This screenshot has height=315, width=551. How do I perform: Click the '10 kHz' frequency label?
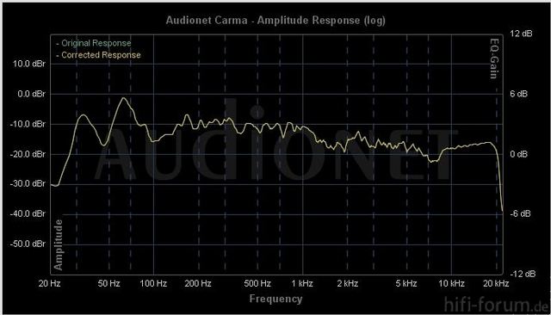tap(451, 283)
